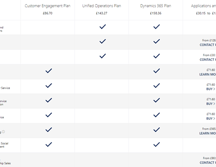Click Dynamics 365 checkmark in the Social Engagement row
The width and height of the screenshot is (216, 167).
pyautogui.click(x=157, y=144)
